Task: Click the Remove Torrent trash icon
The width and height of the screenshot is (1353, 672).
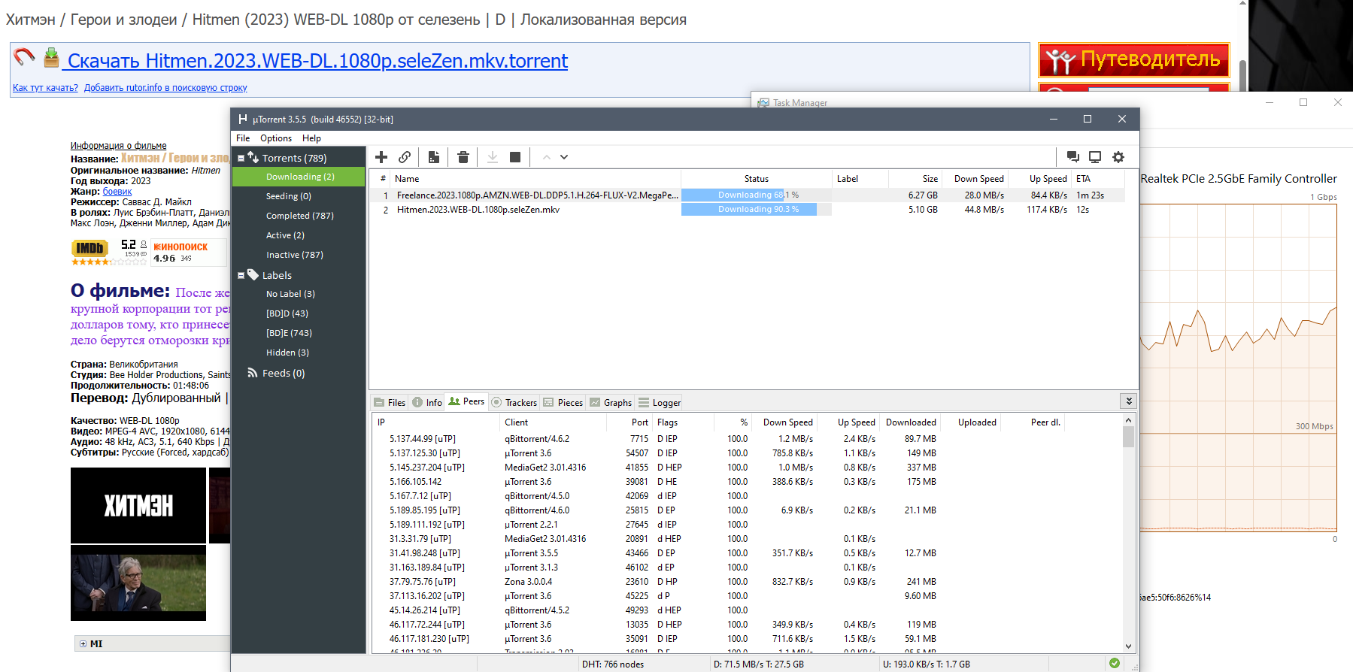Action: coord(463,157)
